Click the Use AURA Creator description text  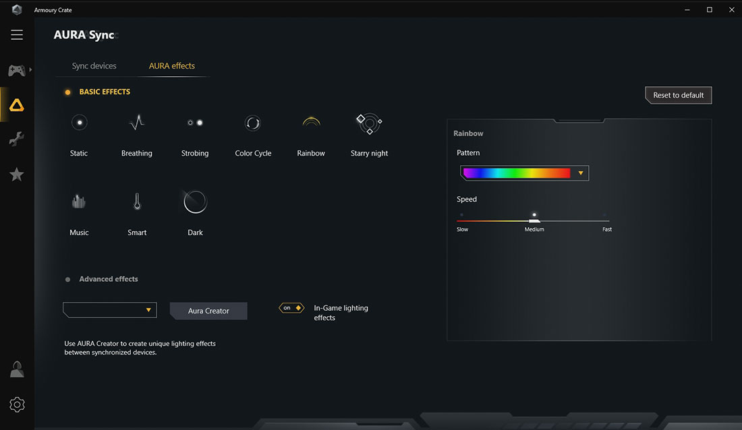[140, 348]
